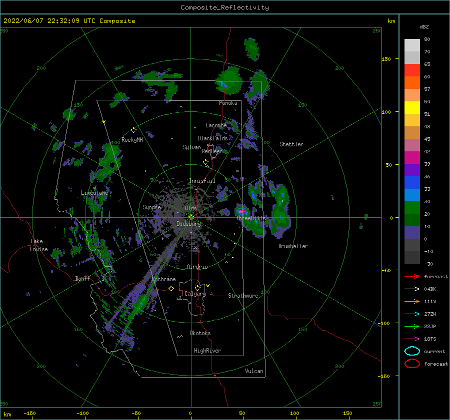Click the yellow diamond marker near RedDeer
Screen dimensions: 450x420
206,162
